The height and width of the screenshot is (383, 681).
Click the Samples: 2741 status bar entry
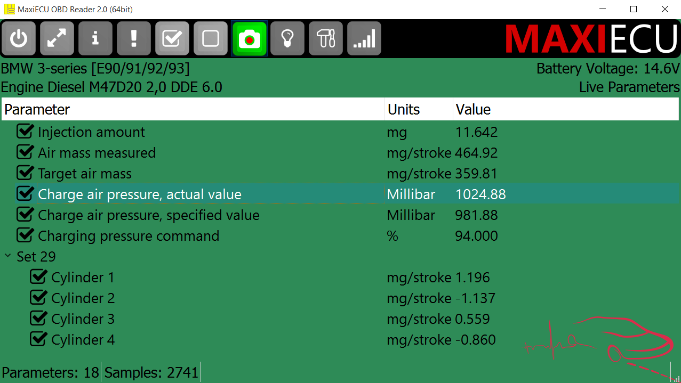click(x=151, y=373)
